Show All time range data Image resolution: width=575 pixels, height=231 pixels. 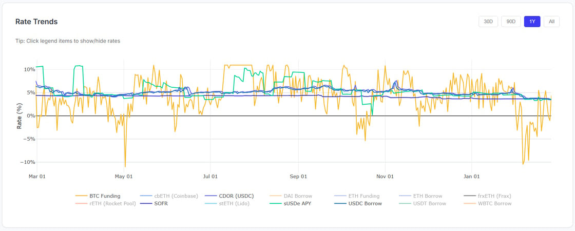click(551, 22)
